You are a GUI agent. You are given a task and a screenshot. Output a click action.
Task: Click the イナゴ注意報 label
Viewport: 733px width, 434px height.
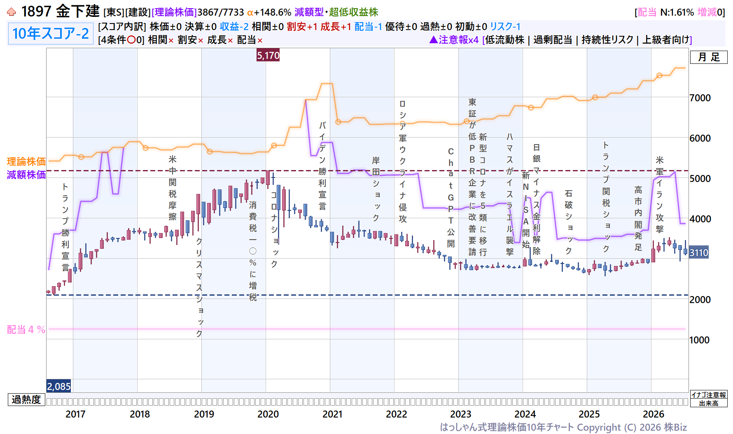709,395
